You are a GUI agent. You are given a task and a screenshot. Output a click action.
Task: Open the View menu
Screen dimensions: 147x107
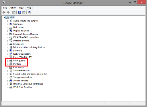tap(21, 8)
